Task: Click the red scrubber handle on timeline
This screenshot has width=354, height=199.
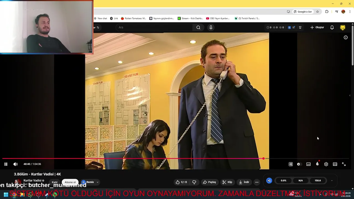Action: click(x=263, y=159)
